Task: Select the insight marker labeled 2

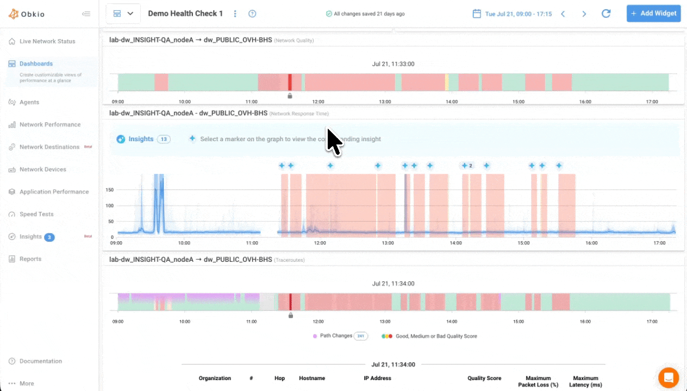Action: (467, 166)
